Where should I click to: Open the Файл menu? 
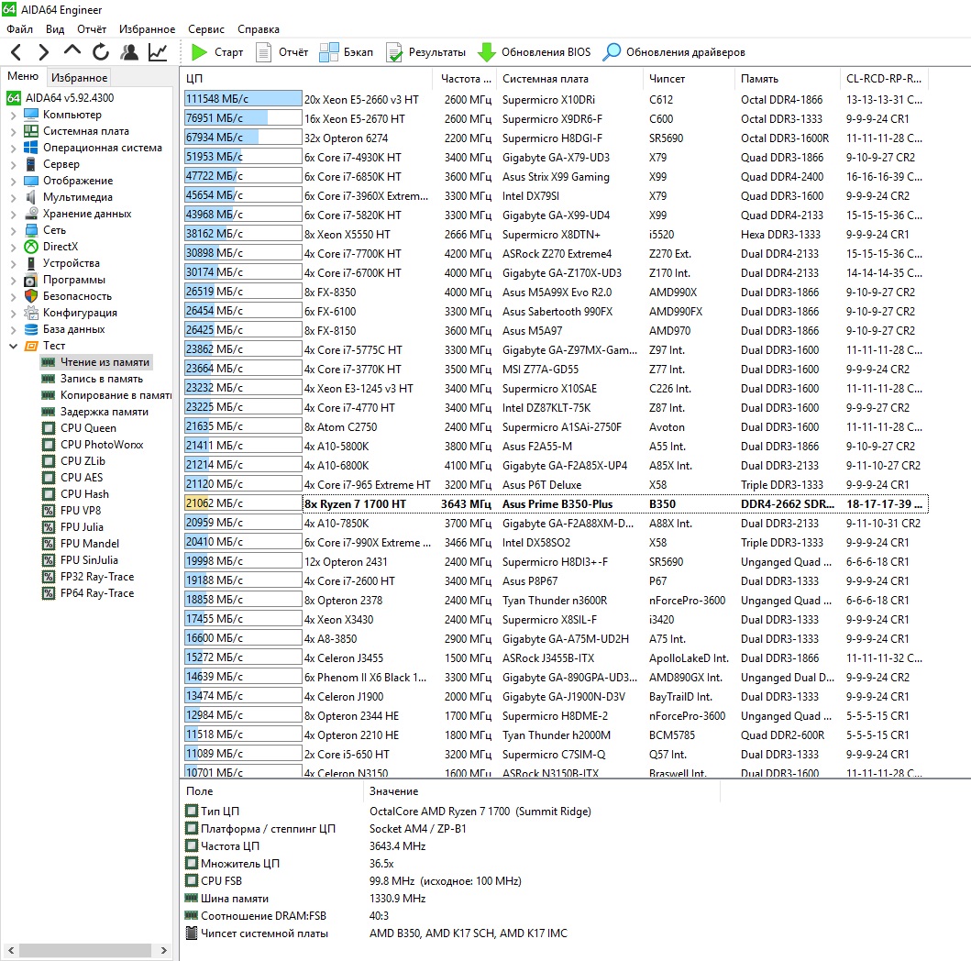point(20,29)
